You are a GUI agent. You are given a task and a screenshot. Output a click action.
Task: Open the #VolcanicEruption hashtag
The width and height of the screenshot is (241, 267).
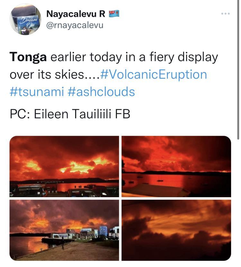tap(154, 74)
